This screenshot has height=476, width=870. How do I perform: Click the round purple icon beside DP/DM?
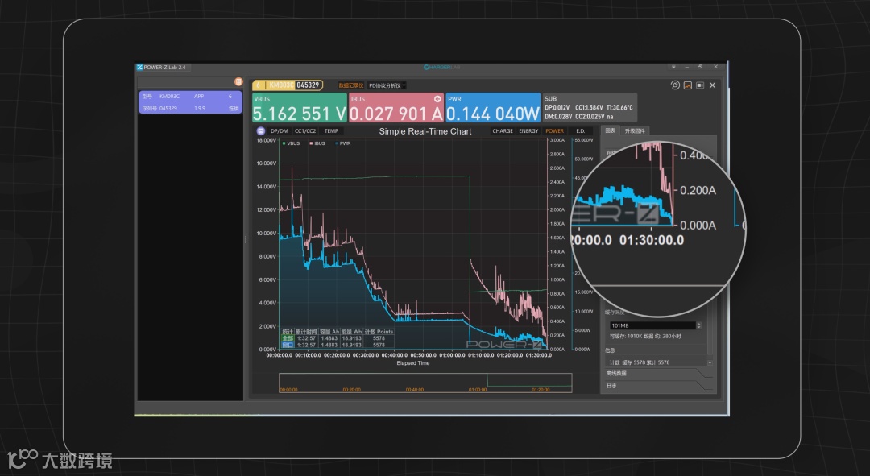point(261,131)
